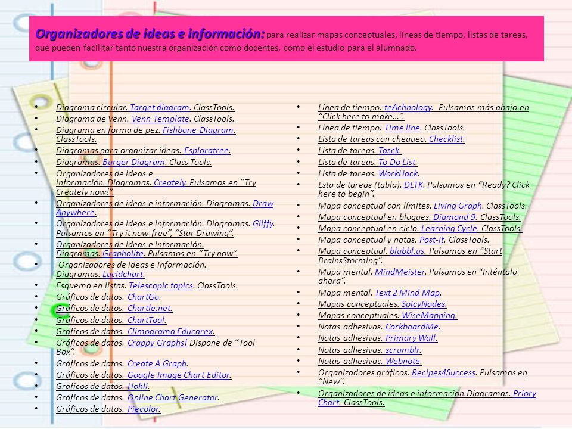Click the text 'Esquema en listas.'

coord(91,285)
